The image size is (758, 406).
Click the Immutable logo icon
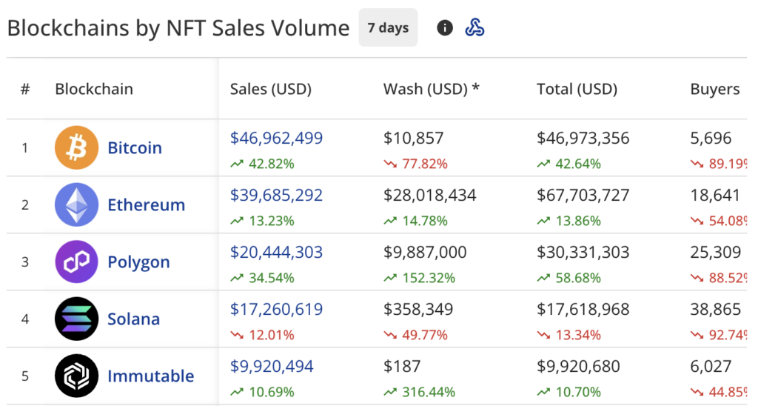76,376
